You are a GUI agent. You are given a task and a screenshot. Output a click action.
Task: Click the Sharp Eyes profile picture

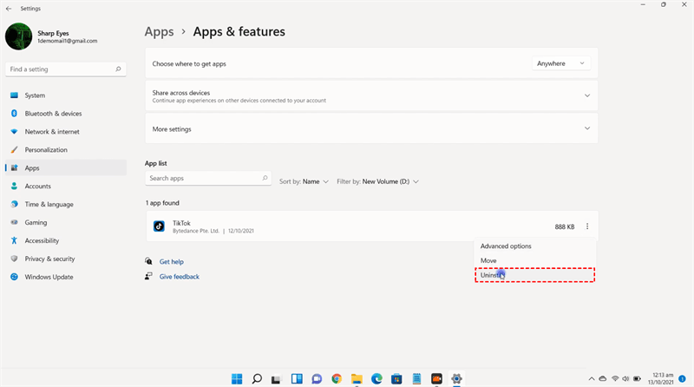(19, 36)
